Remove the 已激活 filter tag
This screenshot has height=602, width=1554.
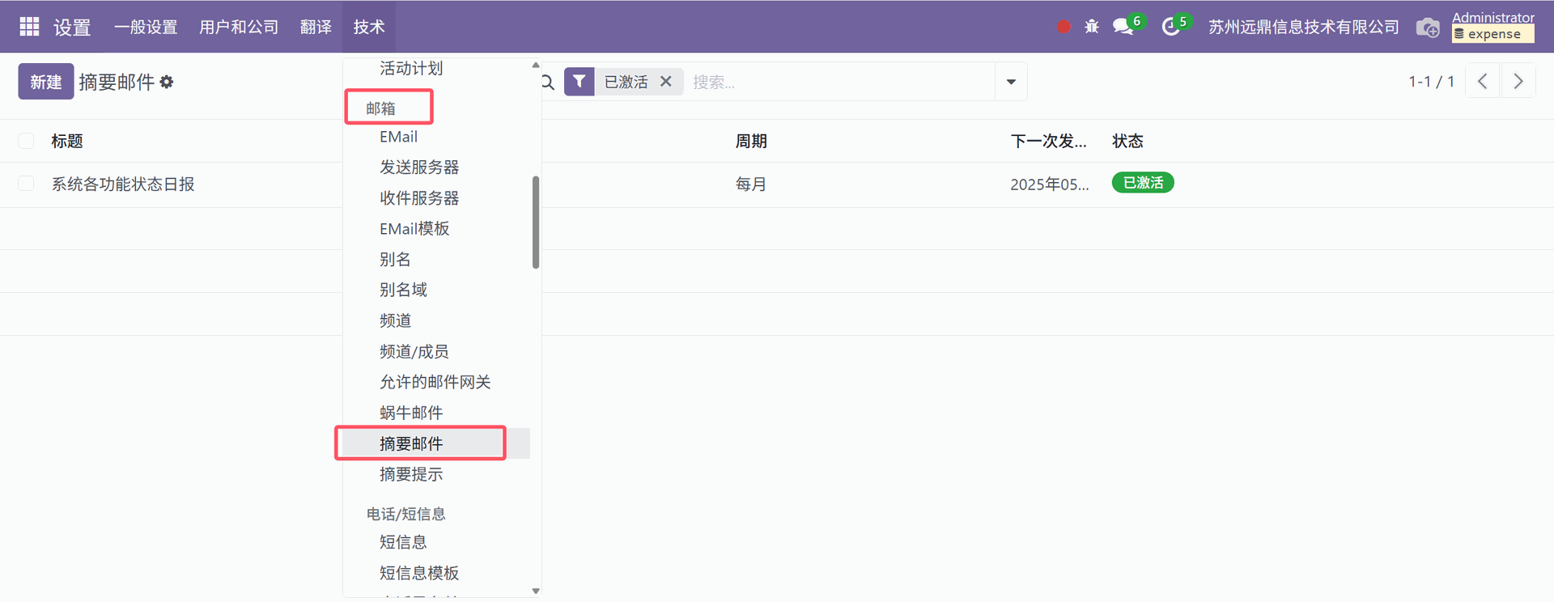666,82
